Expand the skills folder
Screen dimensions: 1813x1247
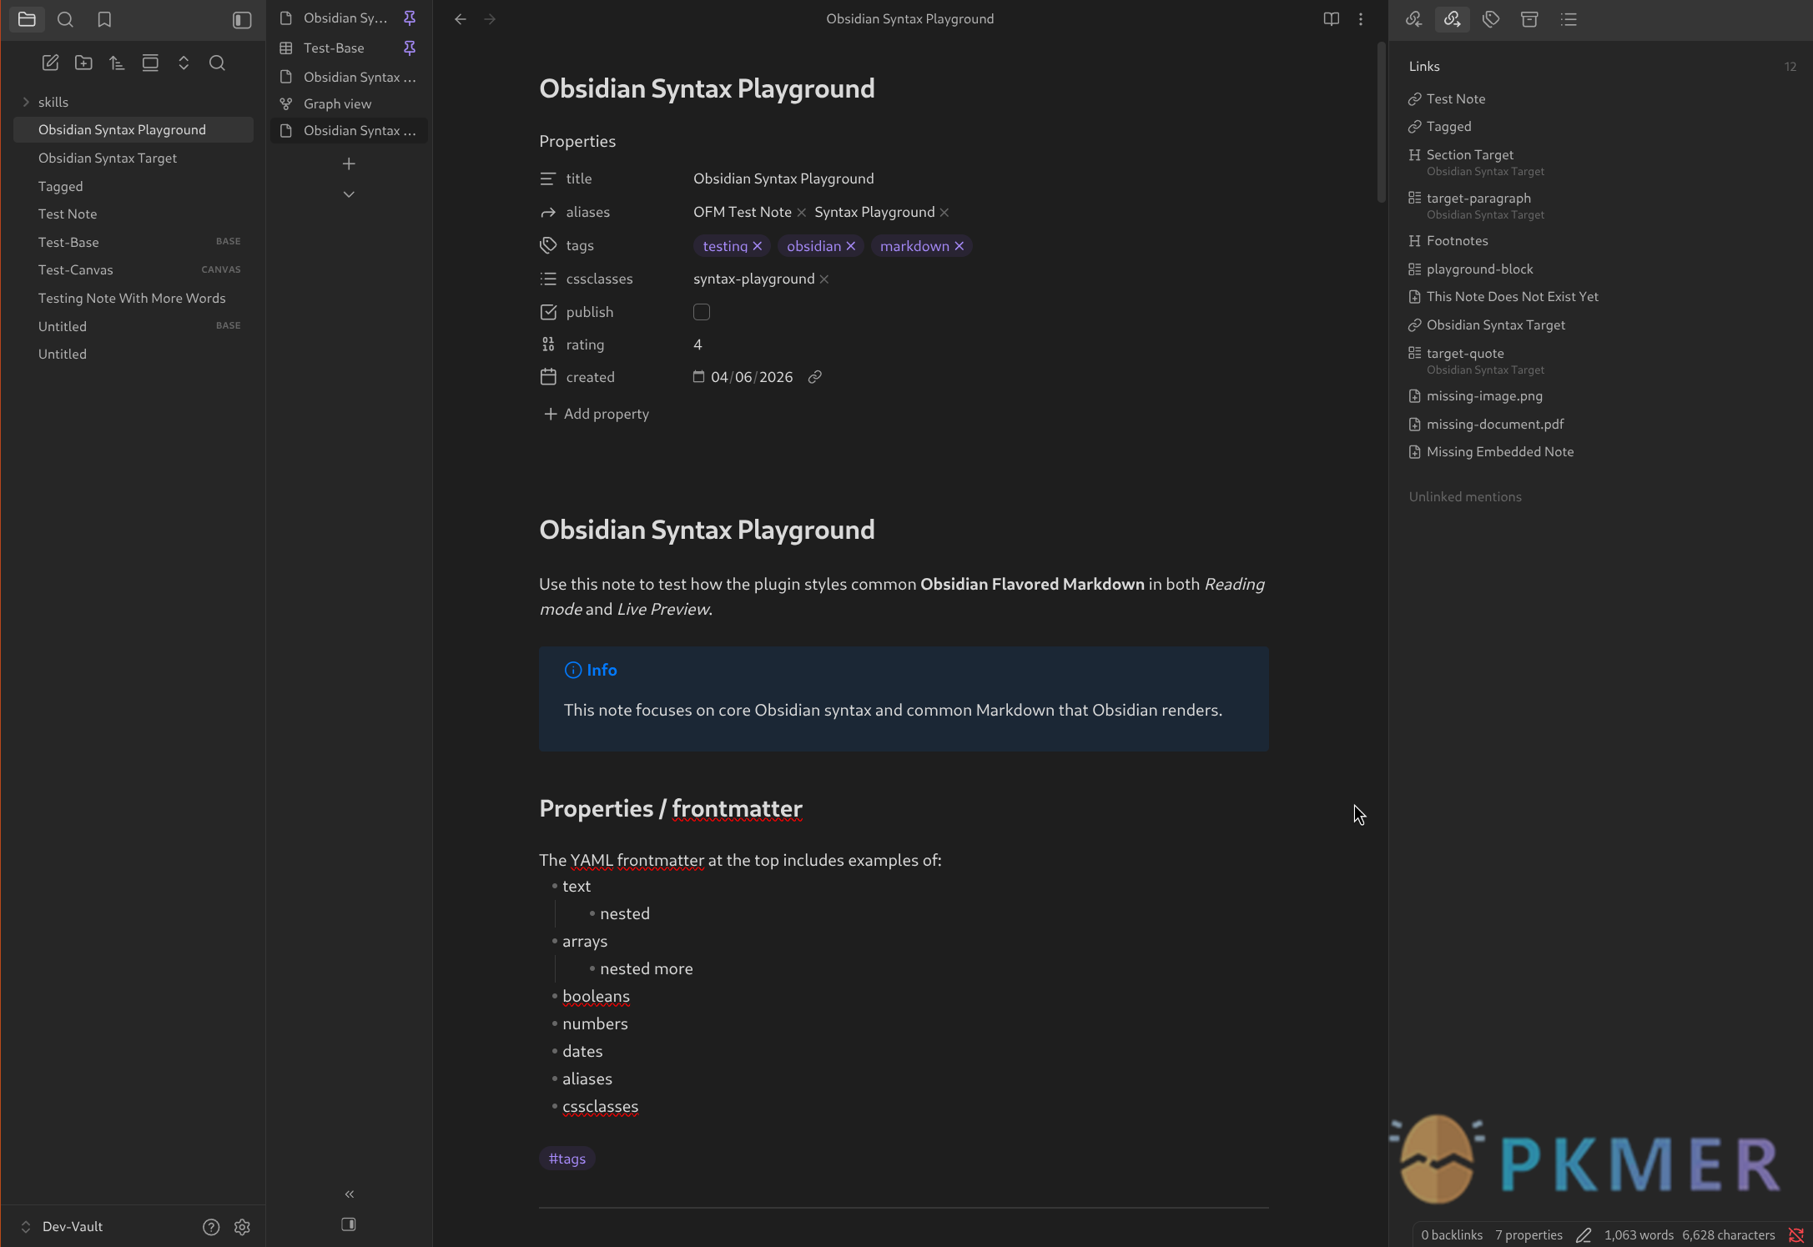click(x=26, y=102)
